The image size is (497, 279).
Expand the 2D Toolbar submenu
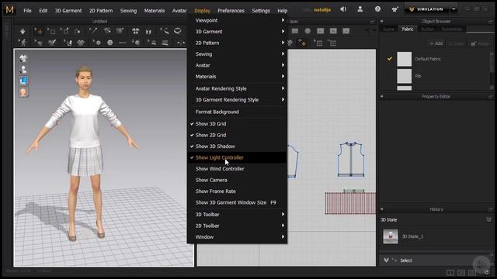(238, 226)
